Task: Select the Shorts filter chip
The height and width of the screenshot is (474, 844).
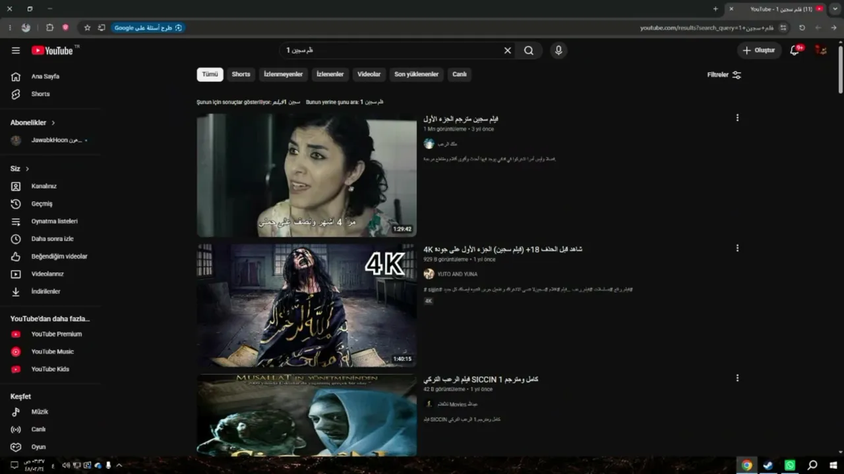Action: click(x=241, y=74)
